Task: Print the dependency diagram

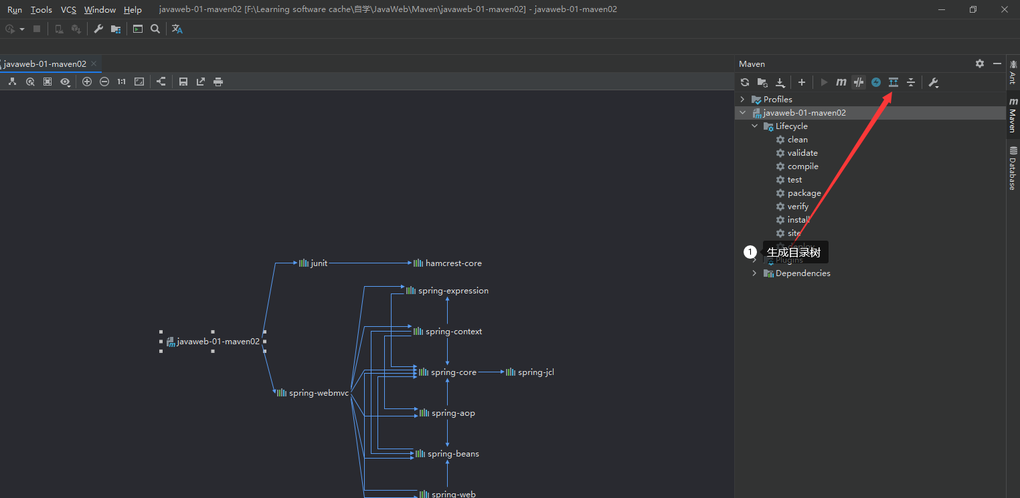Action: click(x=218, y=82)
